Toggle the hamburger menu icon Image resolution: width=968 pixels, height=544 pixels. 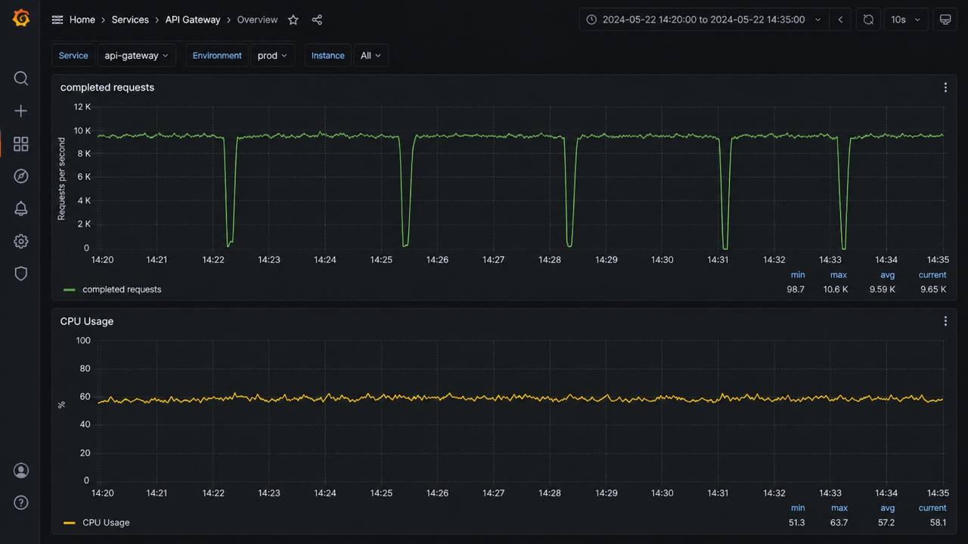point(57,20)
